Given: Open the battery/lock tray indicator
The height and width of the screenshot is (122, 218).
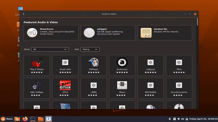Looking at the screenshot, I should [187, 119].
